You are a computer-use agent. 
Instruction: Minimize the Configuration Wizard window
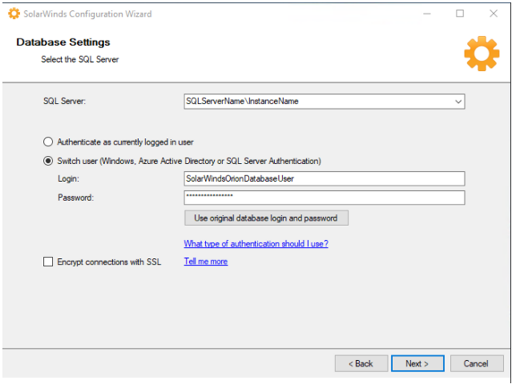tap(427, 14)
